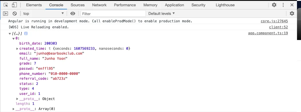
Task: Click the blue info badge beside array
Action: click(26, 33)
